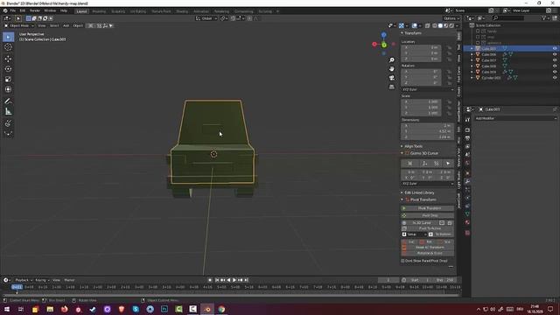560x315 pixels.
Task: Open the Render menu
Action: coord(35,10)
